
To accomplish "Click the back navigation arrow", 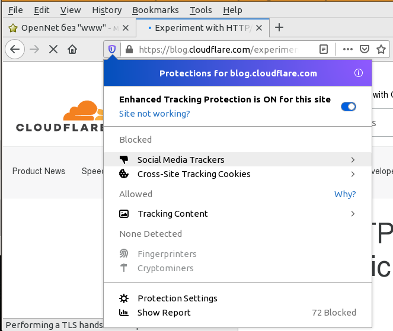I will pyautogui.click(x=15, y=50).
